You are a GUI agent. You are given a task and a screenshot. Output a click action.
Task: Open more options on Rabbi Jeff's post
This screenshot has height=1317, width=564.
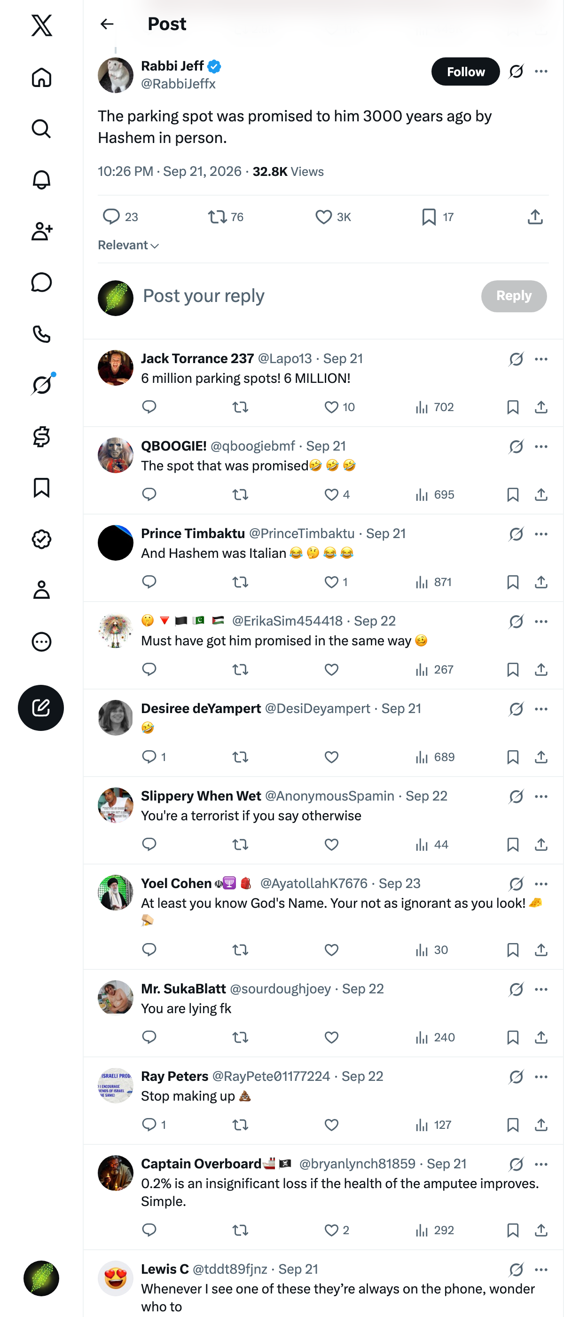point(541,71)
